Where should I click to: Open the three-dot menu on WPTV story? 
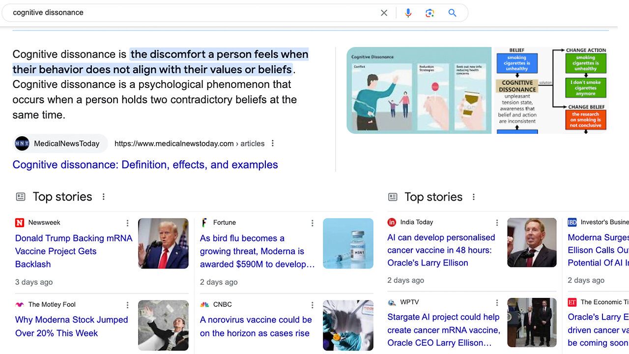point(497,303)
